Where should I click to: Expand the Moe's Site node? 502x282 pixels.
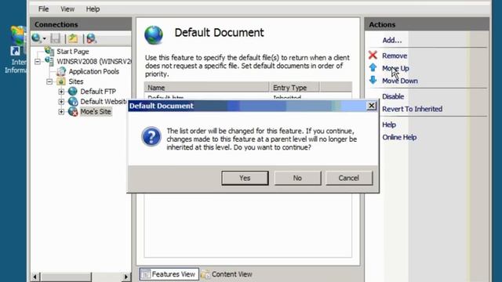tap(61, 111)
